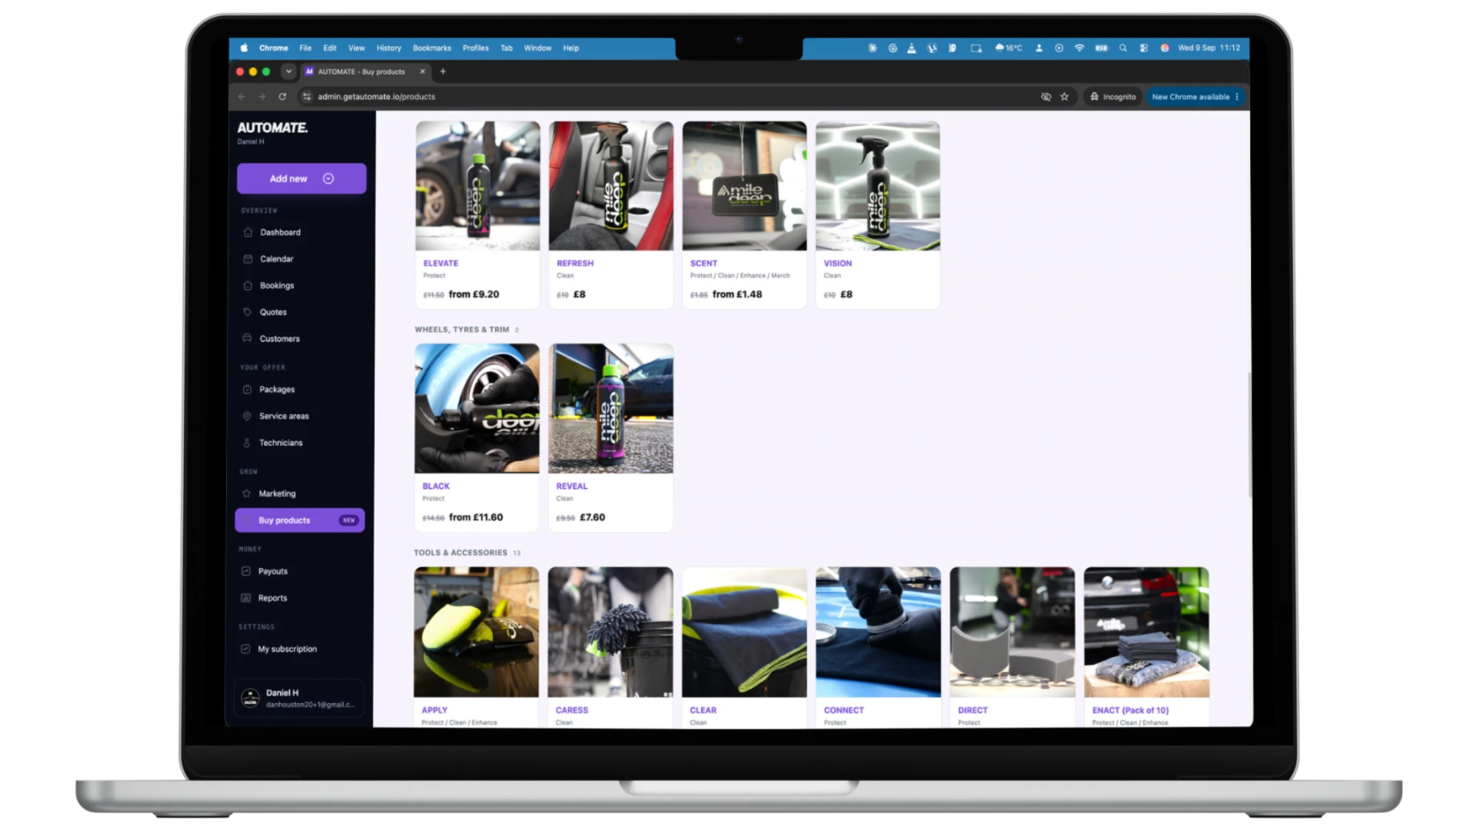Click the Calendar icon in sidebar

248,259
